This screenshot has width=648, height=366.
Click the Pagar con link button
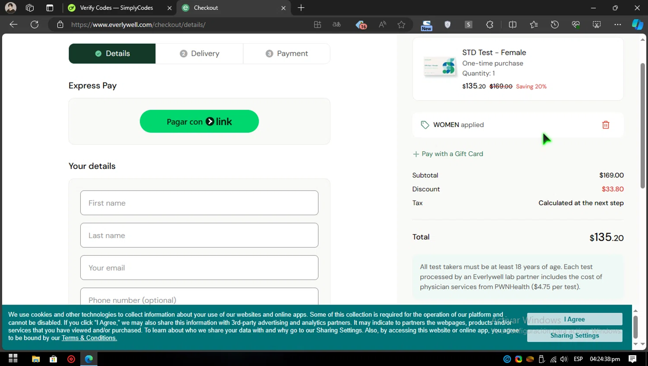point(199,121)
